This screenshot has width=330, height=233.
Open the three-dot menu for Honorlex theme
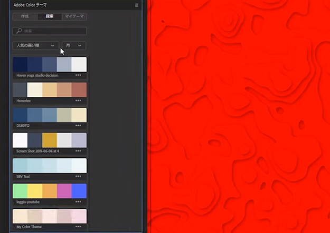coord(78,100)
